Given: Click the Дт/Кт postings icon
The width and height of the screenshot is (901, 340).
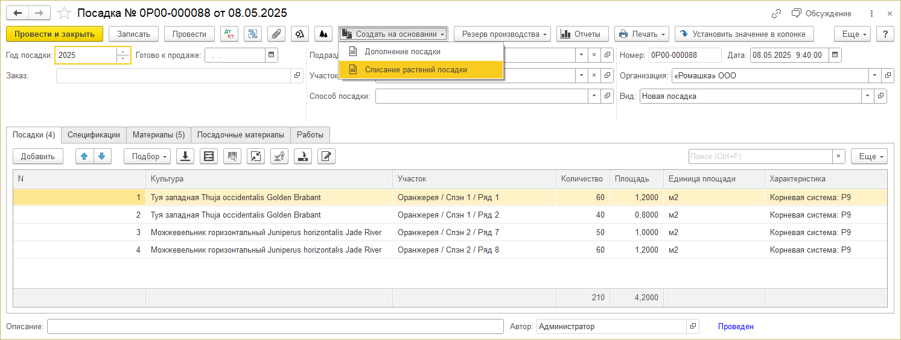Looking at the screenshot, I should click(x=229, y=34).
